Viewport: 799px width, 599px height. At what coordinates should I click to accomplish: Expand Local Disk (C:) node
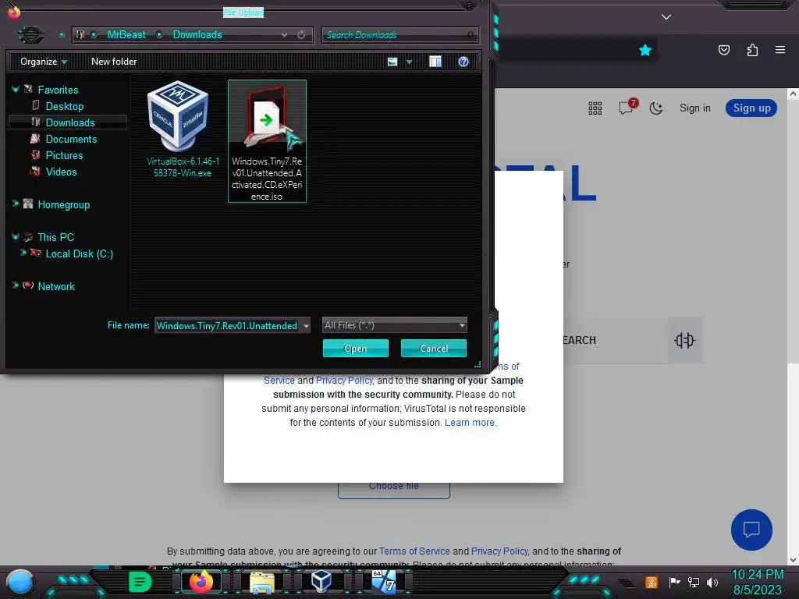pos(23,253)
